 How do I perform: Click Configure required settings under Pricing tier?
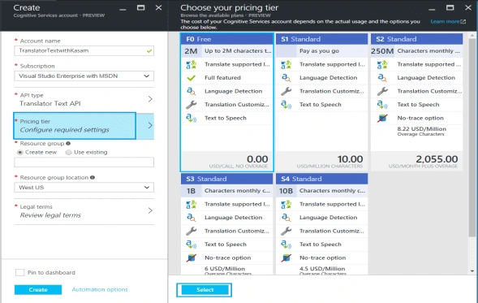(64, 130)
